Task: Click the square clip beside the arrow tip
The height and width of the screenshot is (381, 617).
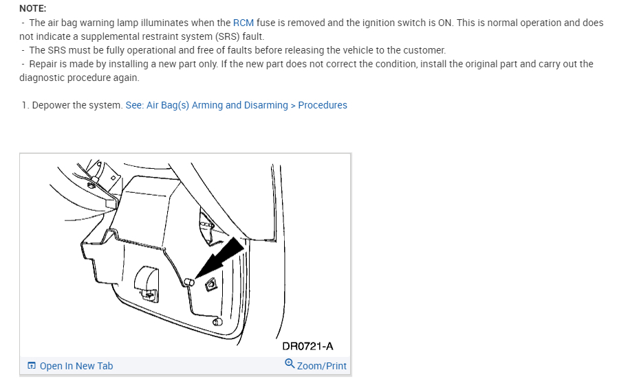Action: [211, 284]
